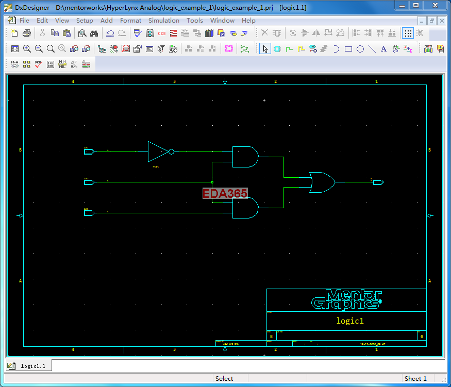Click the Undo arrow icon
Image resolution: width=451 pixels, height=387 pixels.
pyautogui.click(x=110, y=33)
